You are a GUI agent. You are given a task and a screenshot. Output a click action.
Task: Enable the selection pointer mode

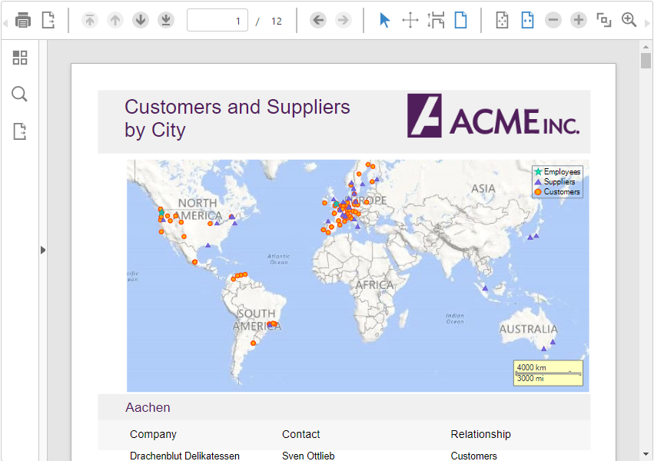point(385,20)
